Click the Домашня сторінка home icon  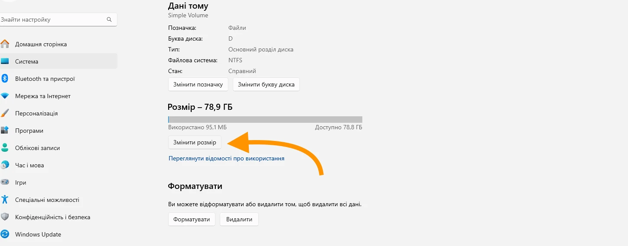[5, 44]
